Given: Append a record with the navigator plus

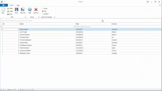Looking at the screenshot, I should 25,89.
